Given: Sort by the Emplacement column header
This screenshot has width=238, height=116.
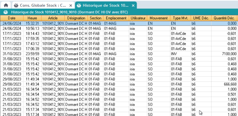Looking at the screenshot, I should [116, 18].
